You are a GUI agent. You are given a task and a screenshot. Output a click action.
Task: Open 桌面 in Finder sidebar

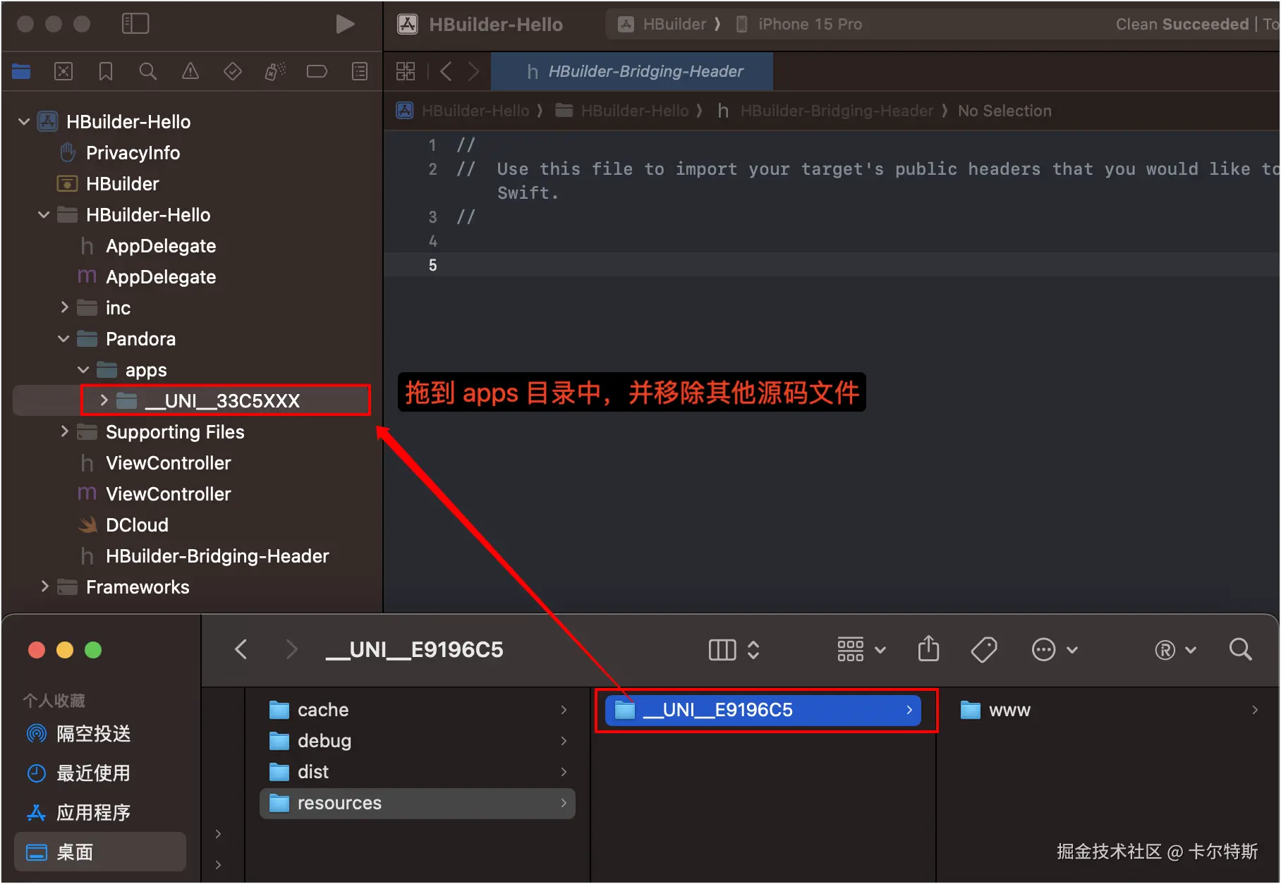(x=100, y=852)
